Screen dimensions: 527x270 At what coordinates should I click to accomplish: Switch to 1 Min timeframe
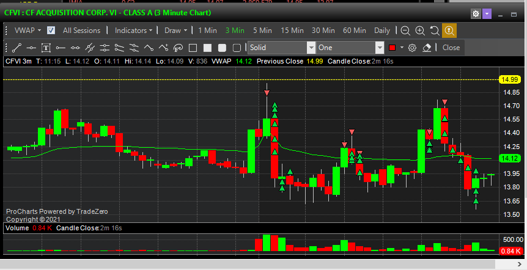[207, 30]
